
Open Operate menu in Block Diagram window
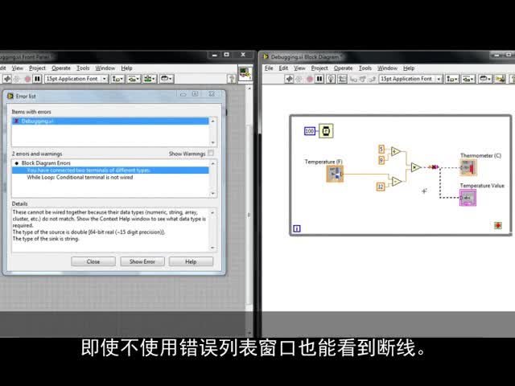[344, 68]
